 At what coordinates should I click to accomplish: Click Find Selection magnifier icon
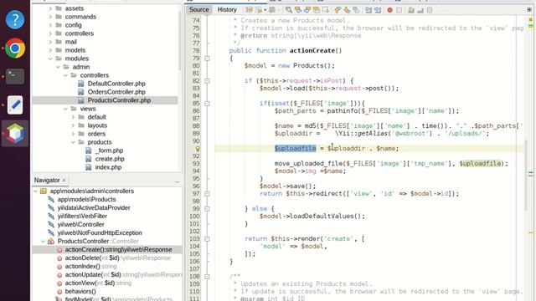click(x=289, y=10)
